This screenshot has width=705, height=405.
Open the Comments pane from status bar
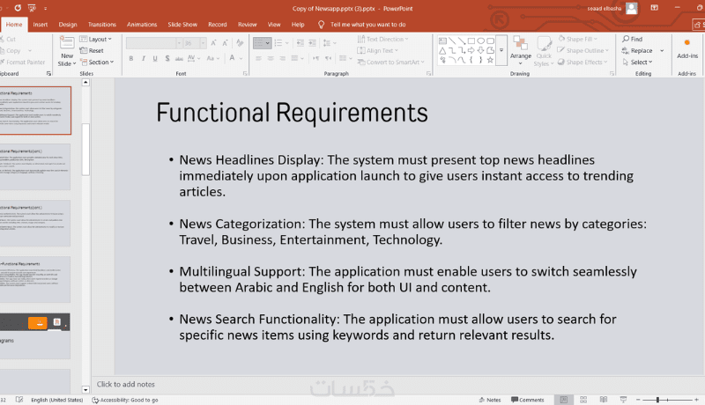click(527, 400)
